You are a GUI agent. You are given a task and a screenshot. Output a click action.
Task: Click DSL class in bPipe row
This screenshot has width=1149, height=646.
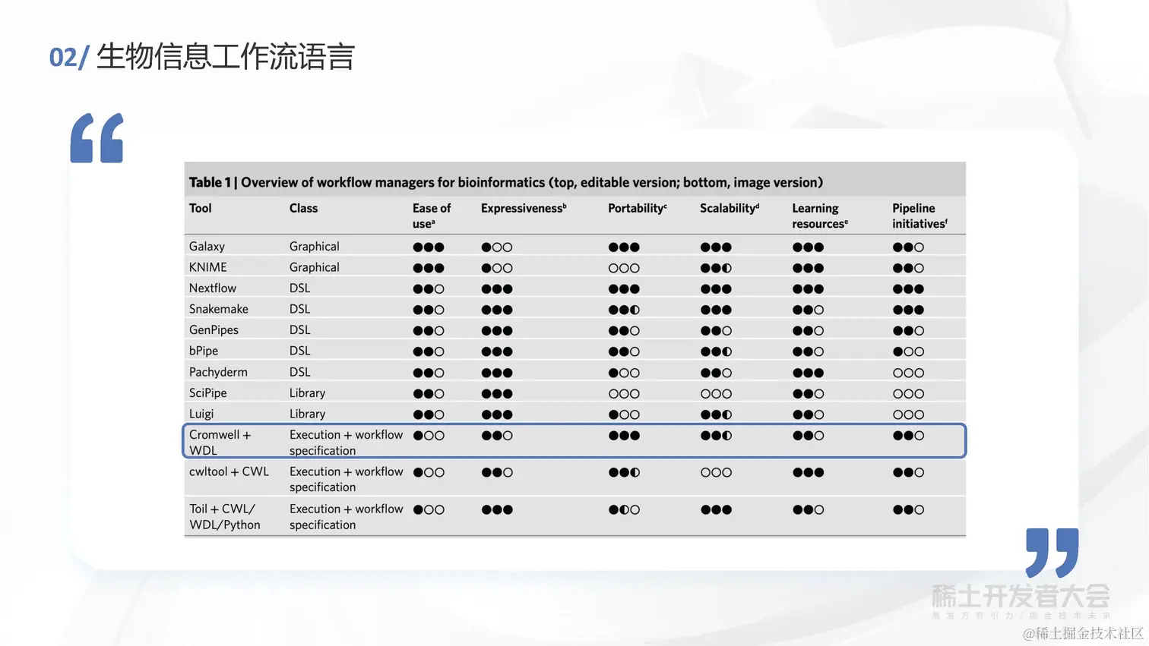tap(300, 351)
